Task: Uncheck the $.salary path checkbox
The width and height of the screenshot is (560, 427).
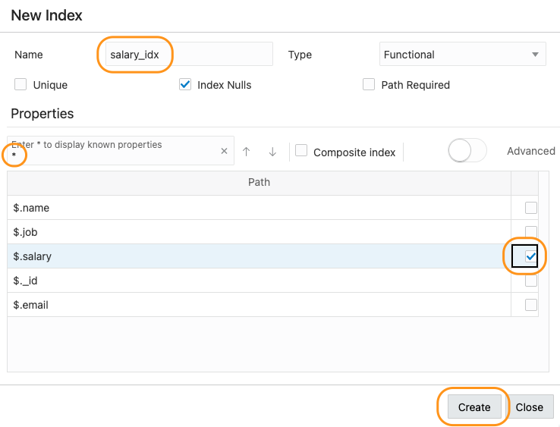Action: coord(531,257)
